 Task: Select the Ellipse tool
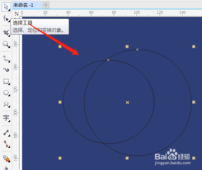[6, 93]
